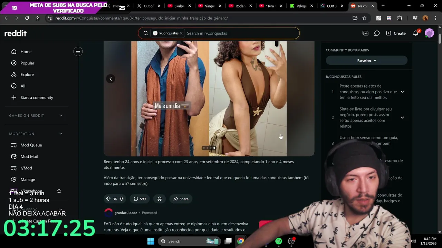View site information in the address bar
The image size is (442, 248).
49,18
